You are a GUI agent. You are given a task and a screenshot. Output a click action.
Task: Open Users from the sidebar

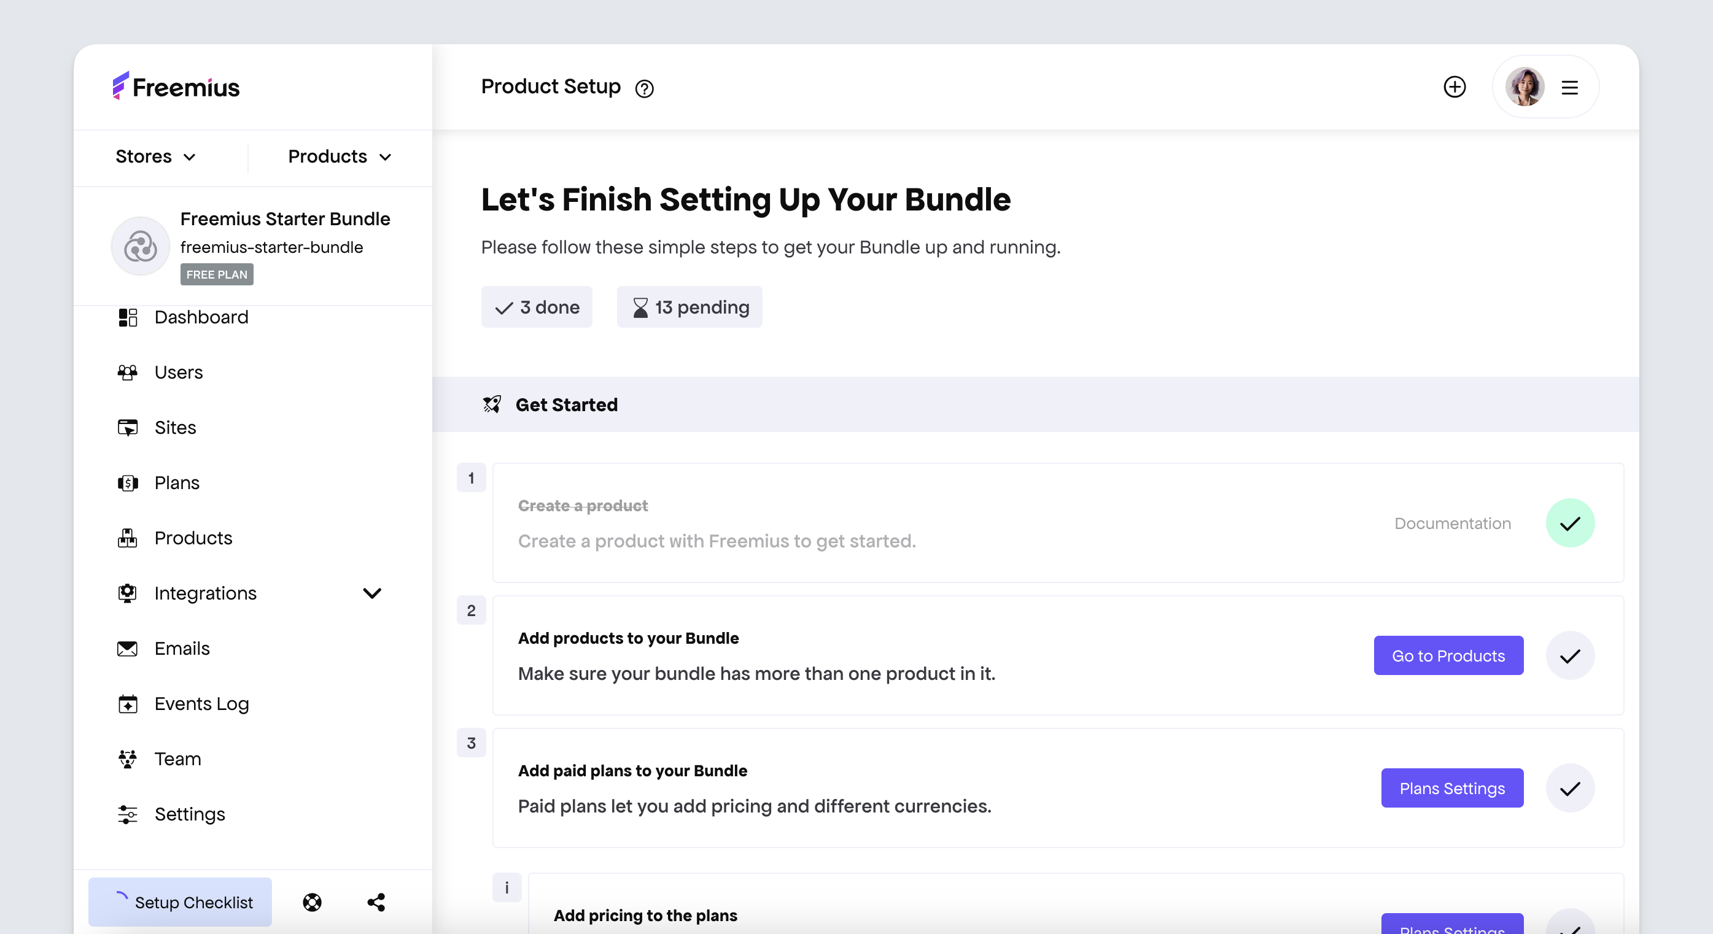(178, 372)
